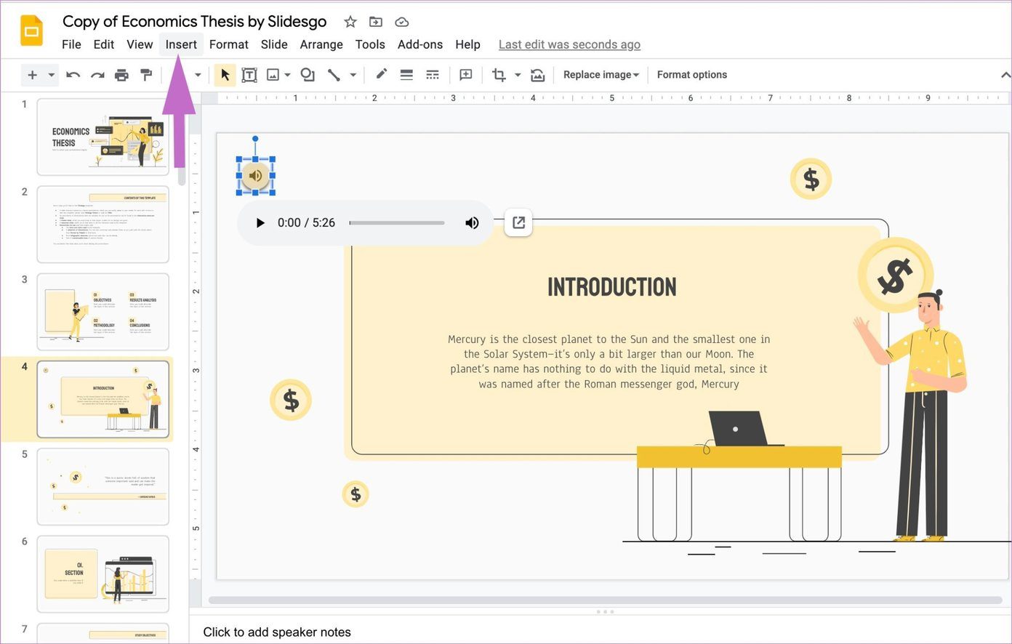This screenshot has width=1012, height=644.
Task: Click the presentation title Copy of Economics Thesis
Action: [x=194, y=22]
